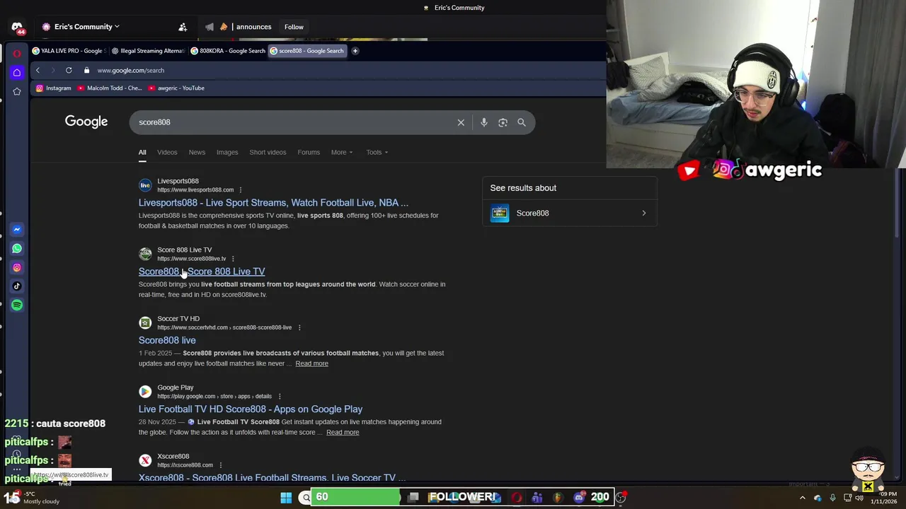Open Spotify in the Opera sidebar
Viewport: 906px width, 509px height.
(x=17, y=305)
